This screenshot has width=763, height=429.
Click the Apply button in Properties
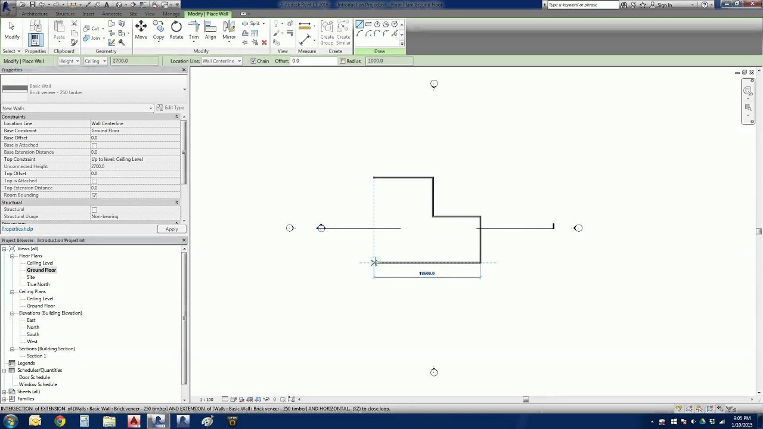172,229
